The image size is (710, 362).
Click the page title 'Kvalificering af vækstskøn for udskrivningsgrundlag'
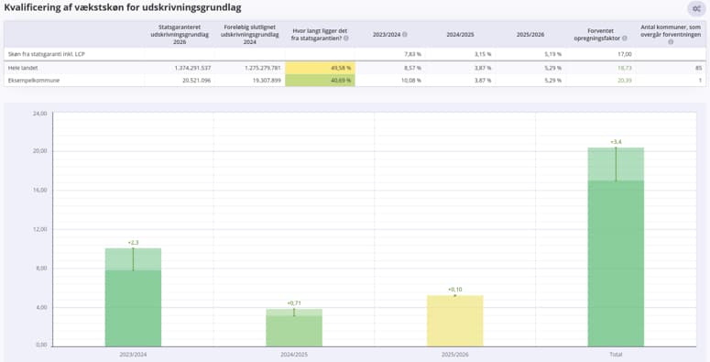point(123,7)
